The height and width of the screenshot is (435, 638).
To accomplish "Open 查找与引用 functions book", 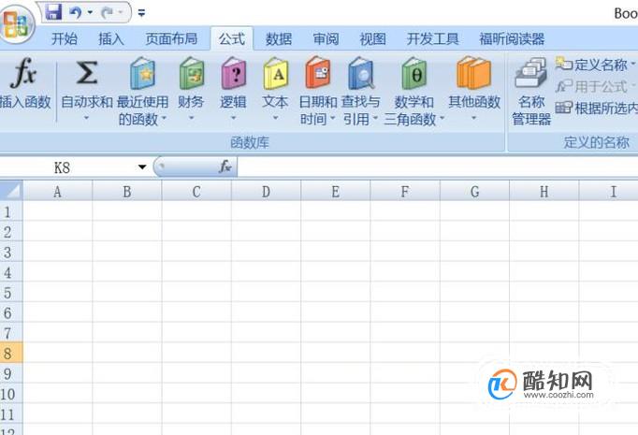I will tap(361, 73).
